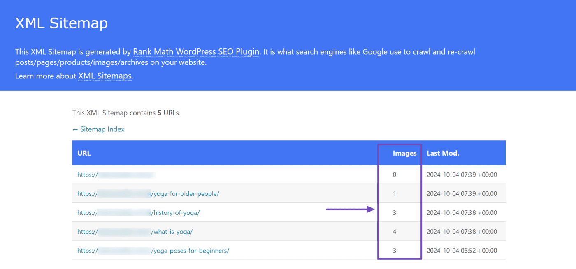The height and width of the screenshot is (269, 576).
Task: Open the first blurred homepage URL in the table
Action: [x=116, y=175]
